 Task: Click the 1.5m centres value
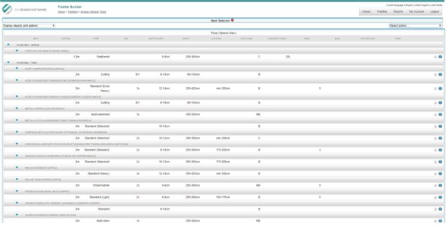click(76, 57)
